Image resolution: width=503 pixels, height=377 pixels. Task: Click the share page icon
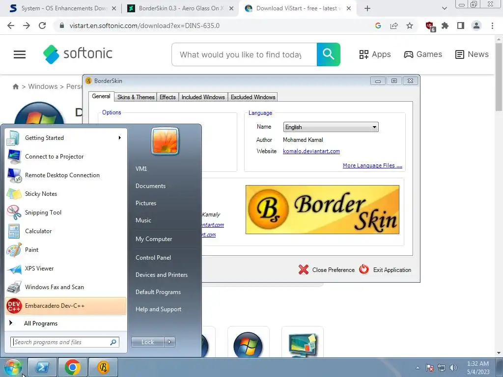point(394,26)
